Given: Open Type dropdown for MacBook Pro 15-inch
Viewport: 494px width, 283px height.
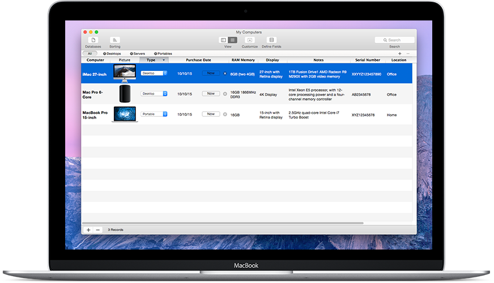Looking at the screenshot, I should (x=154, y=114).
